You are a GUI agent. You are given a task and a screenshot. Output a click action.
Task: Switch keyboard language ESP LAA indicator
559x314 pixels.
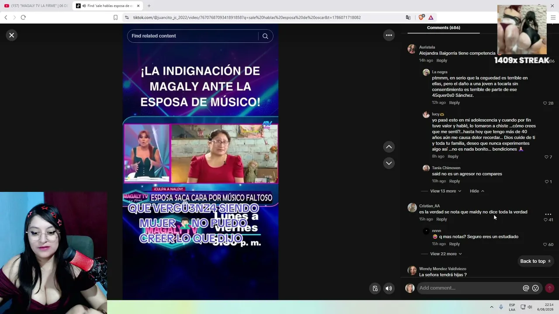tap(512, 307)
